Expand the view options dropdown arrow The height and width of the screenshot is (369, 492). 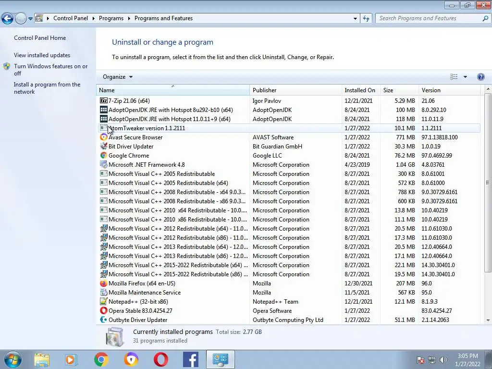point(465,77)
